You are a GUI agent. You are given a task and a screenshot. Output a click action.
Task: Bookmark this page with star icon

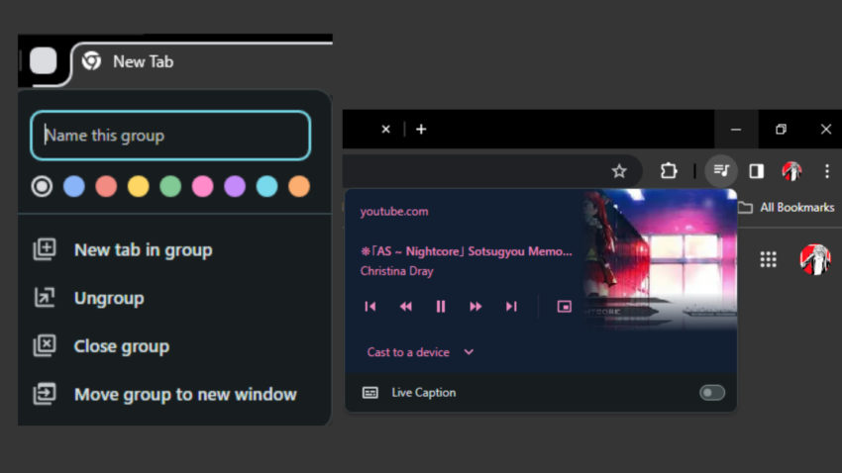click(x=619, y=171)
